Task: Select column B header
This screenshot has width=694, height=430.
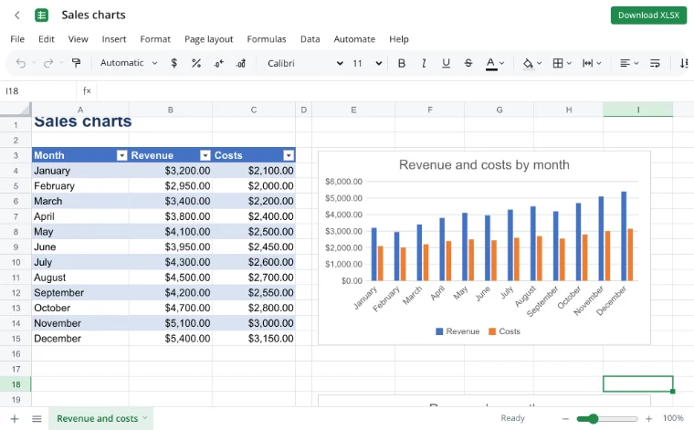Action: click(171, 110)
